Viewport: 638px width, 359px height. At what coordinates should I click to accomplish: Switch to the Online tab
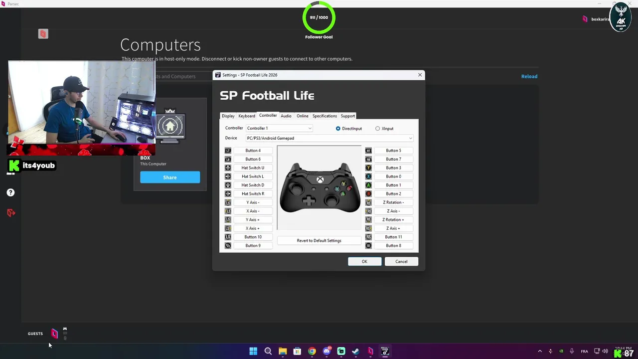[303, 116]
